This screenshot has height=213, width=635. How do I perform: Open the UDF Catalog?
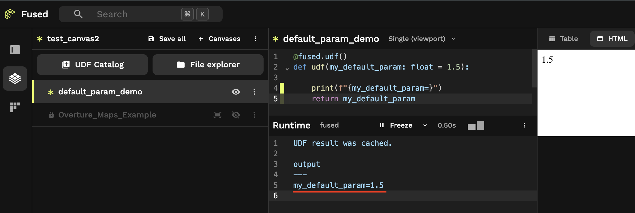[x=92, y=65]
